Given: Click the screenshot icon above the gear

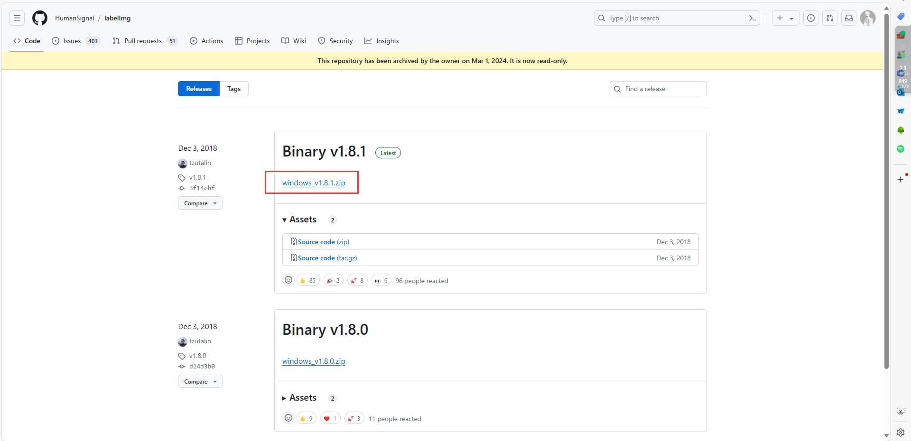Looking at the screenshot, I should click(x=901, y=411).
